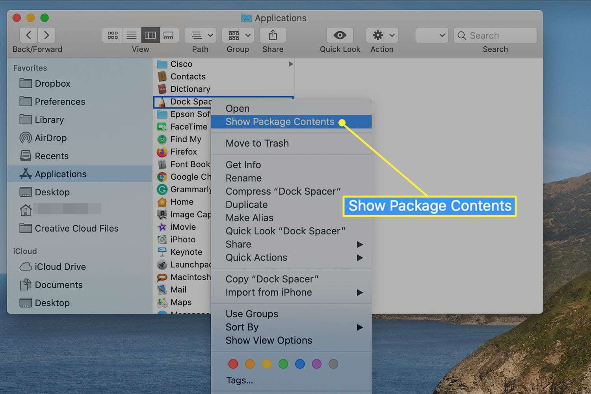Screen dimensions: 591x394
Task: Expand the Quick Actions submenu
Action: [291, 258]
